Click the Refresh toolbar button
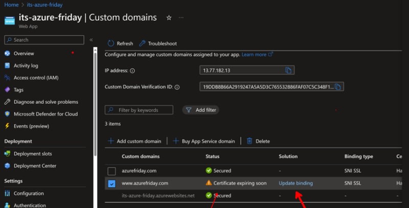This screenshot has height=208, width=409. (120, 43)
